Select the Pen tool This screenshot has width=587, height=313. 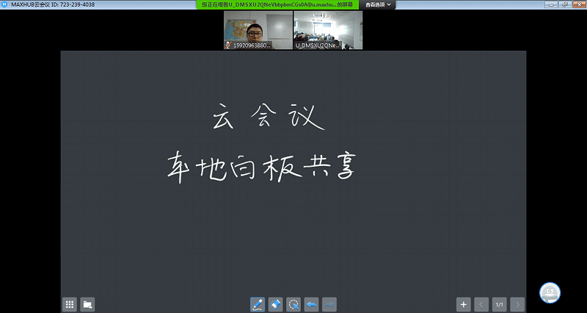tap(258, 304)
